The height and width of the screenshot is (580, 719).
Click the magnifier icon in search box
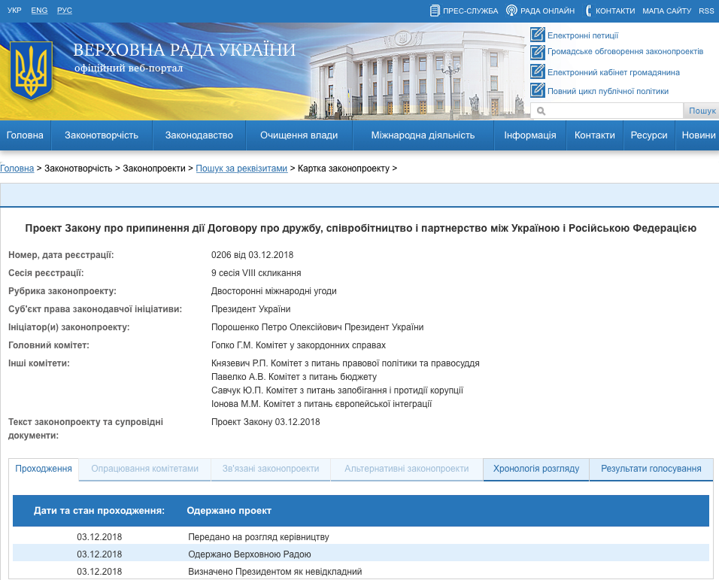point(541,111)
